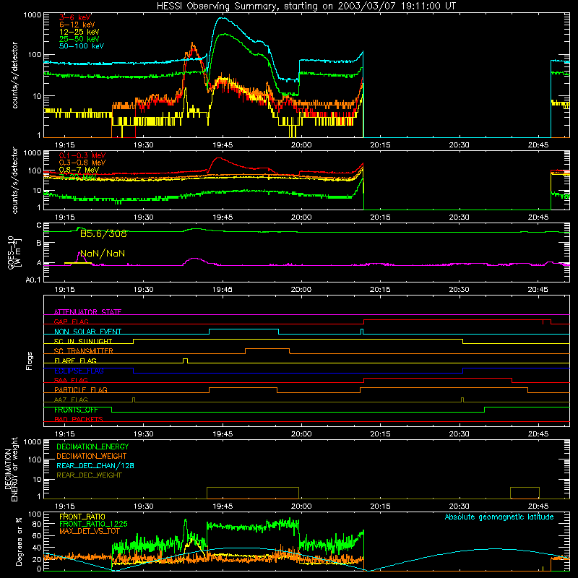578x578 pixels.
Task: Select the ECLIPSE_FLAG label
Action: (x=79, y=371)
